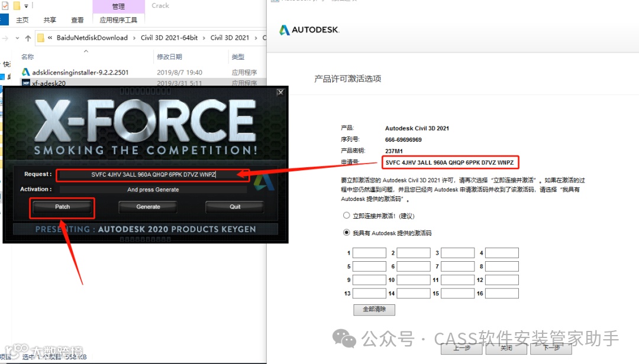Click activation code box 14
Viewport: 639px width, 364px height.
pos(414,293)
